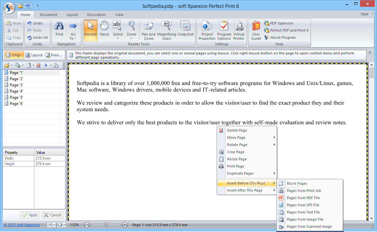The image size is (377, 232).
Task: Open the Layout ribbon tab
Action: pos(72,15)
